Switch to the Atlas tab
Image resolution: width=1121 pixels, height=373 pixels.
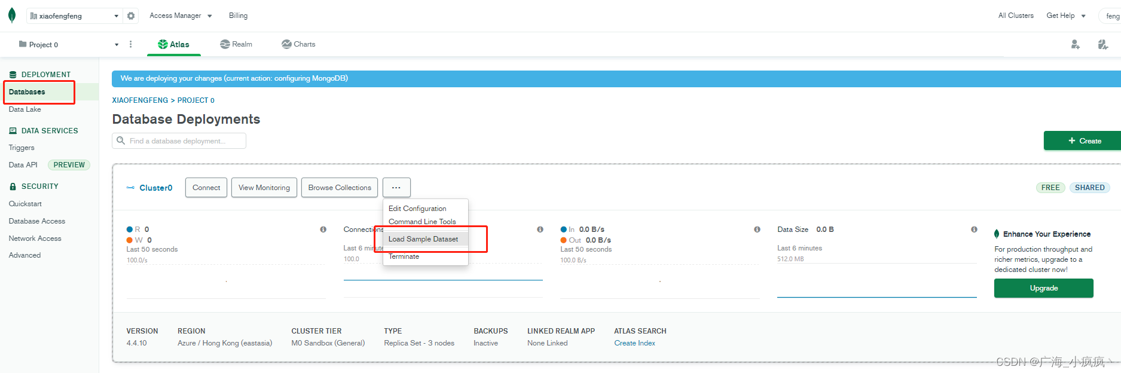click(173, 44)
